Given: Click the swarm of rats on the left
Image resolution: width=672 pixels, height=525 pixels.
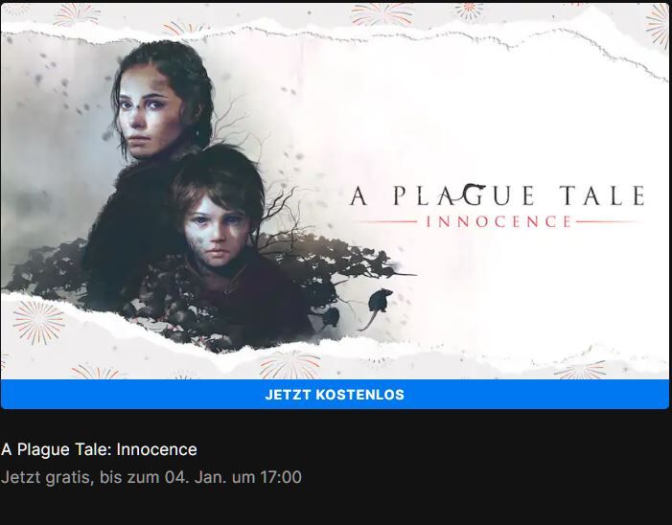Looking at the screenshot, I should point(47,269).
